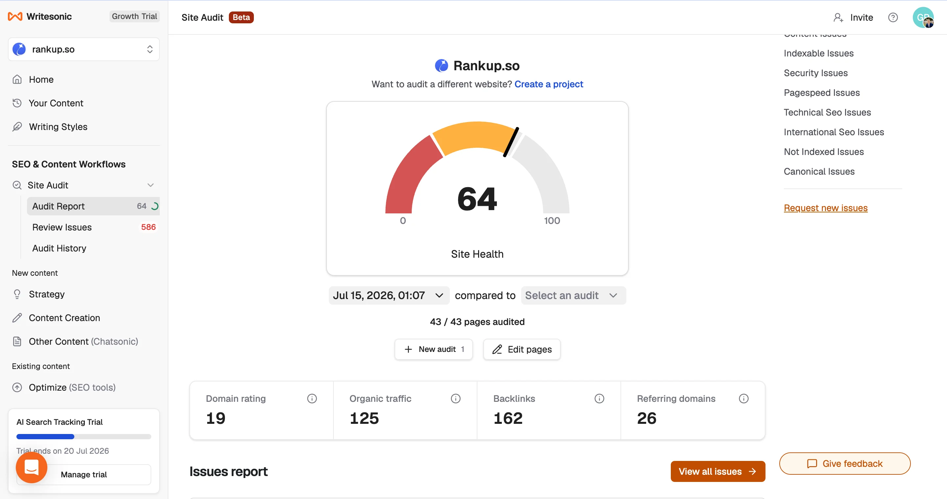
Task: Click the Invite person-plus icon
Action: 838,17
